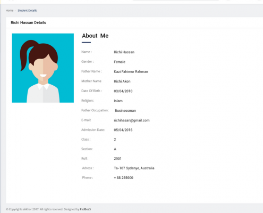
Task: Click the religion value Islam
Action: (118, 101)
